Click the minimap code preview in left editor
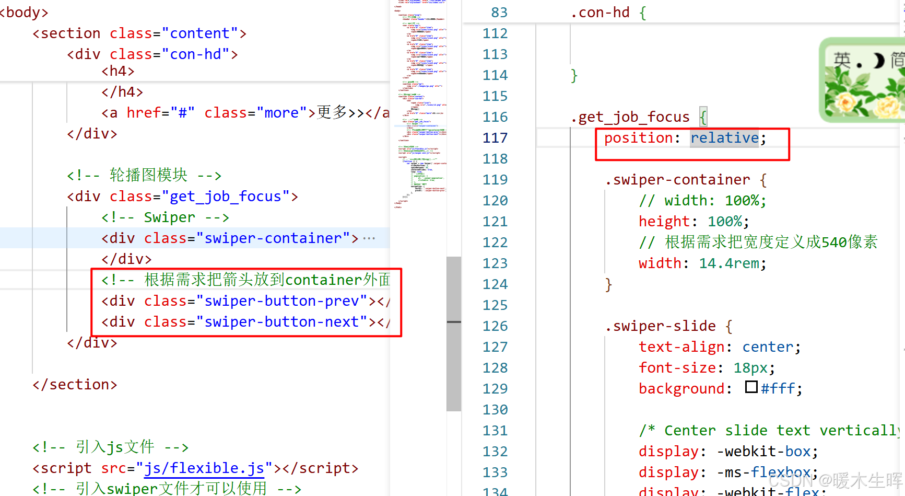The height and width of the screenshot is (496, 905). [420, 105]
